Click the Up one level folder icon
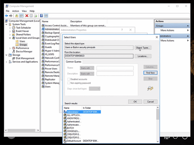 pyautogui.click(x=17, y=16)
